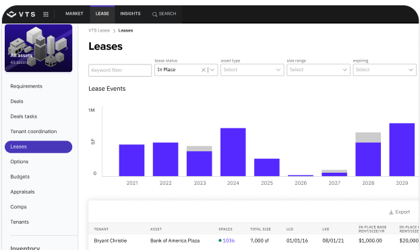Viewport: 420px width, 250px height.
Task: Open the app grid launcher icon
Action: tap(46, 14)
